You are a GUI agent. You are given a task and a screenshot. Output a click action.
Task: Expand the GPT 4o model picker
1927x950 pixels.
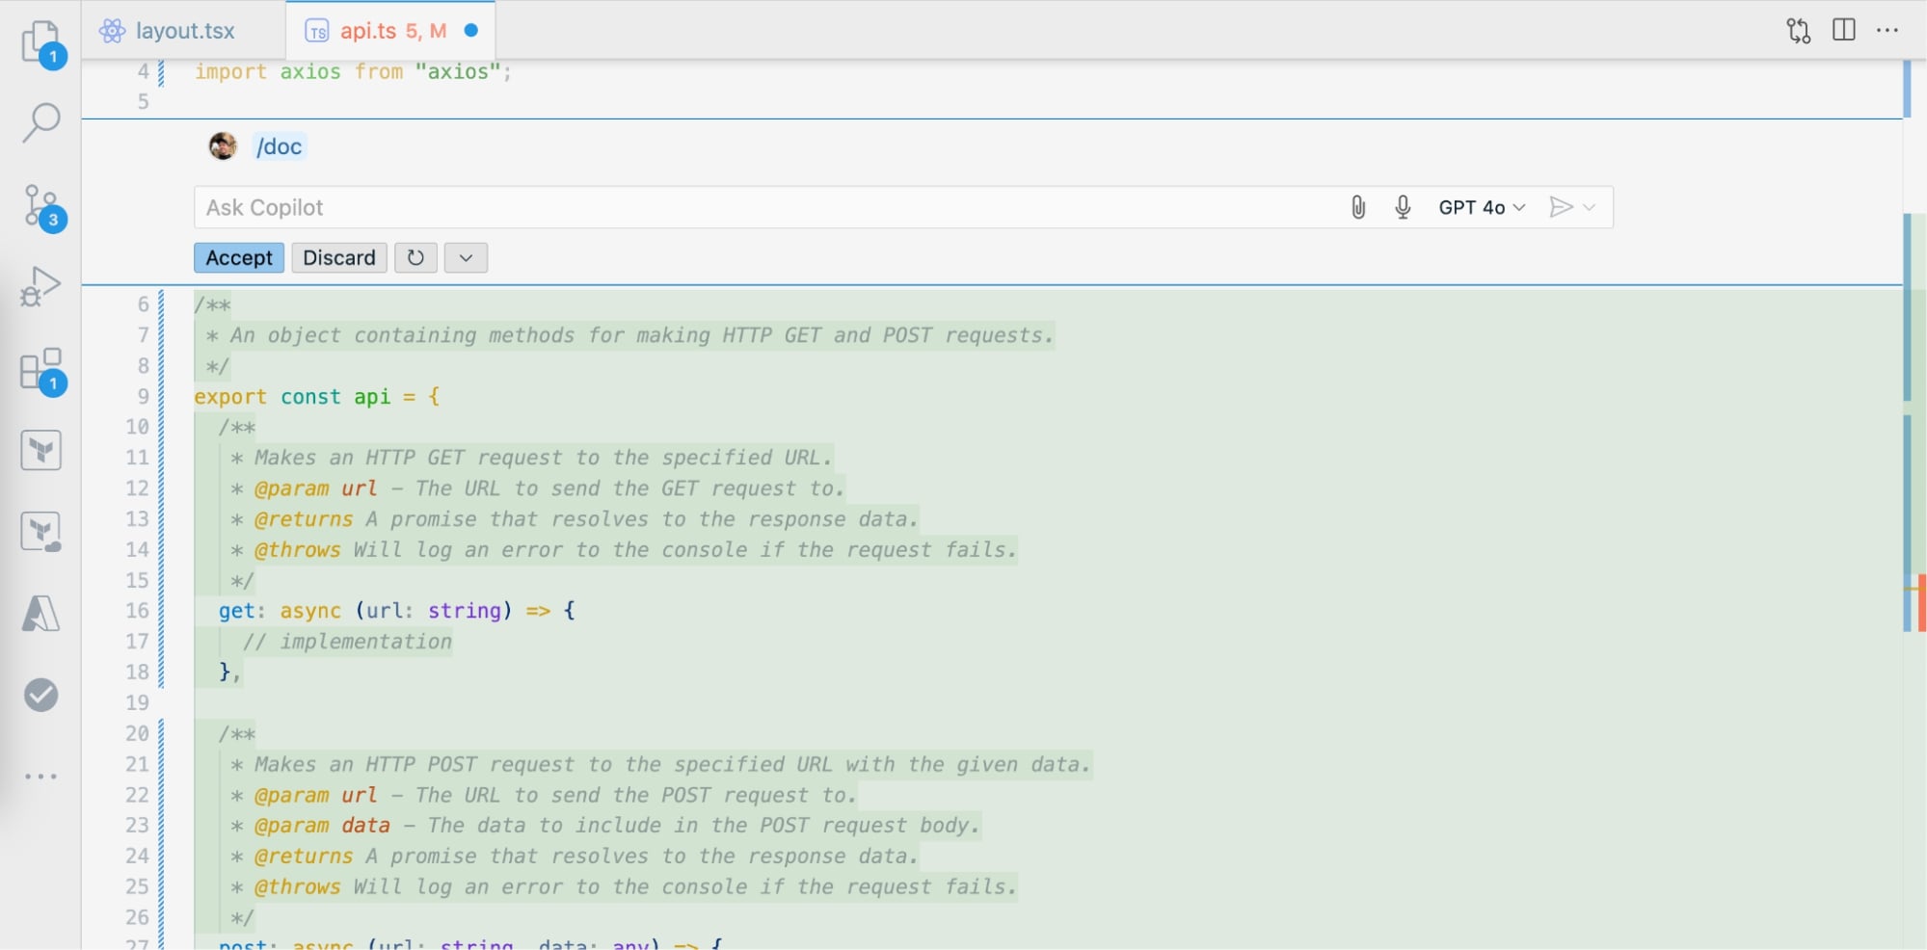coord(1481,207)
